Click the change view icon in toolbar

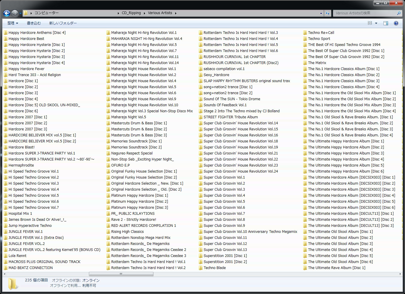coord(370,23)
